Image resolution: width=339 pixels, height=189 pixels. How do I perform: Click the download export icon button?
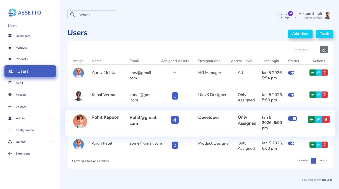click(x=324, y=50)
